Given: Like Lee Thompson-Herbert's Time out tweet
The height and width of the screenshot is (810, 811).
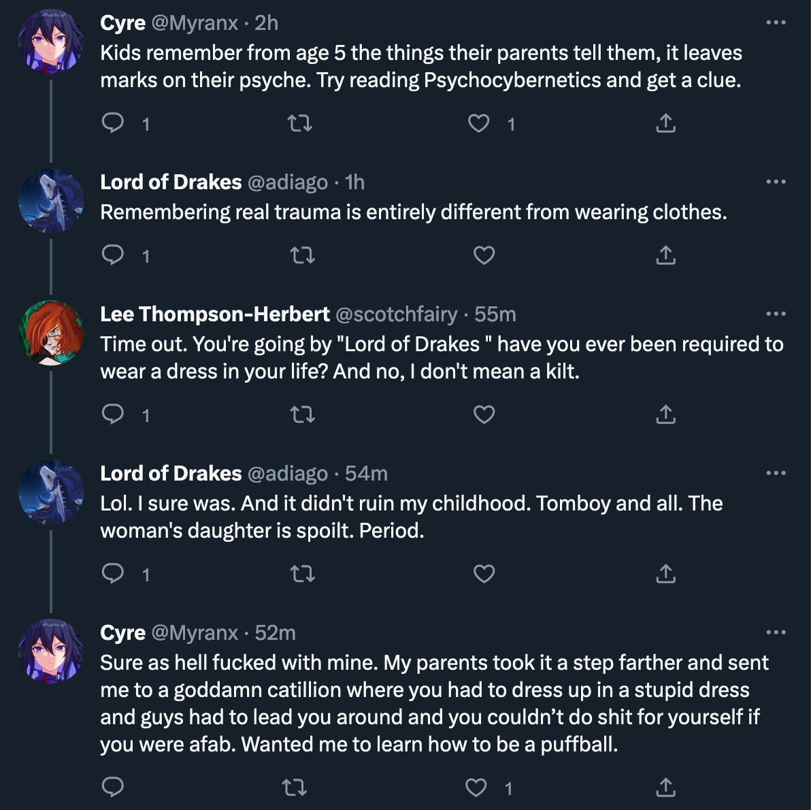Looking at the screenshot, I should pos(484,415).
